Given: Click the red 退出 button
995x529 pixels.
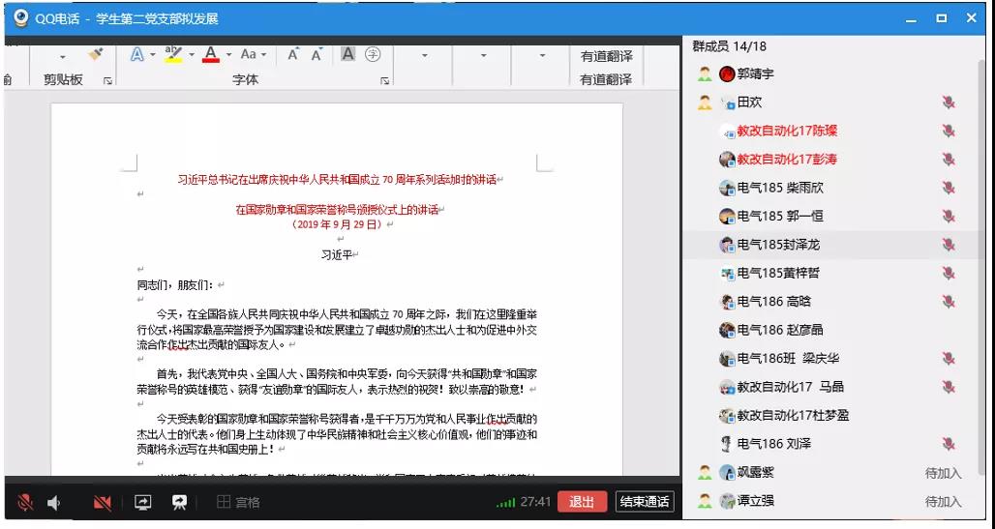Looking at the screenshot, I should (x=581, y=502).
